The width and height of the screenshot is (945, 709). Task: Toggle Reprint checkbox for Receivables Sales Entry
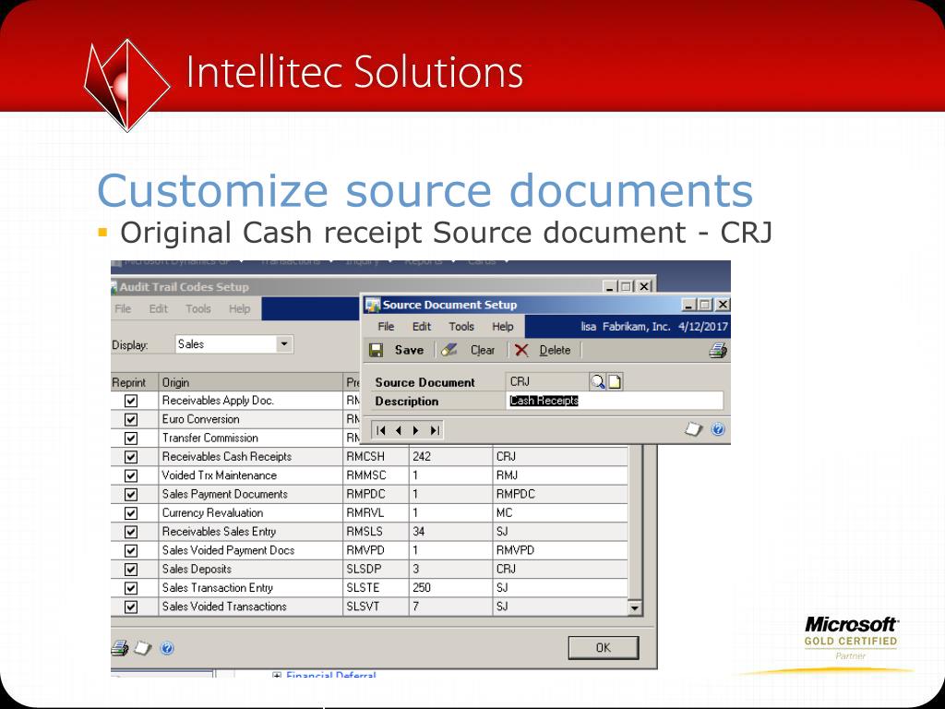[x=131, y=532]
